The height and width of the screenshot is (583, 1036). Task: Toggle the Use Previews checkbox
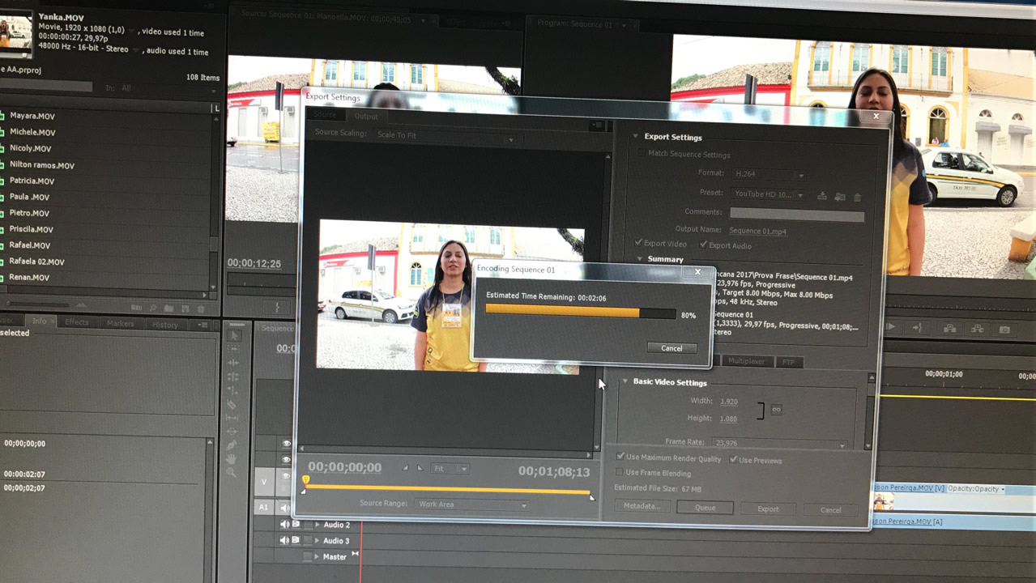(x=733, y=460)
